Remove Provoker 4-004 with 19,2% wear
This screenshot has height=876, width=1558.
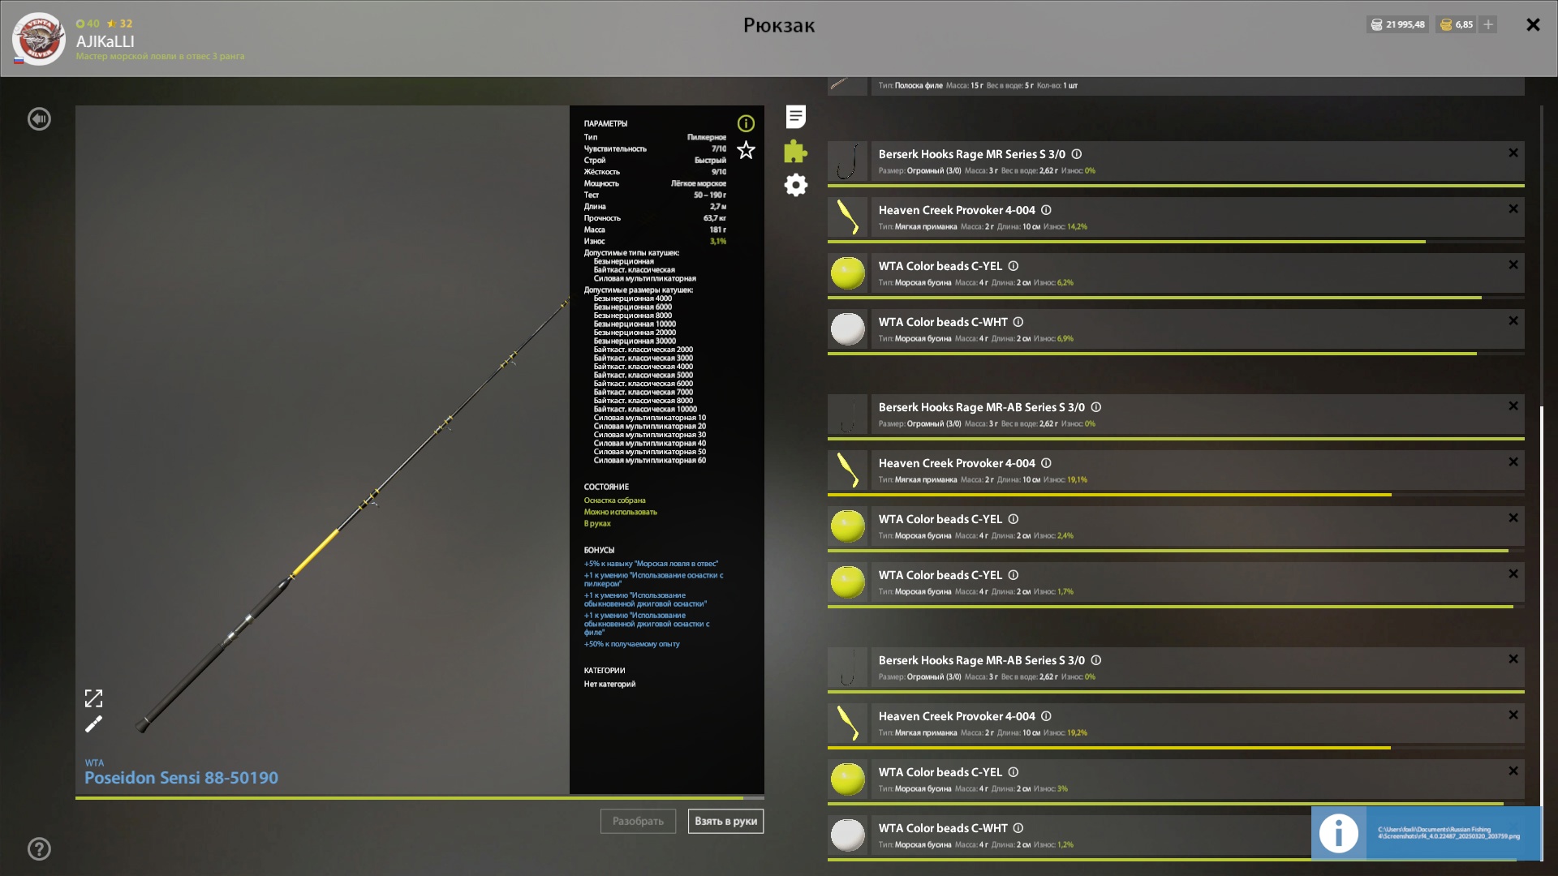(1513, 715)
